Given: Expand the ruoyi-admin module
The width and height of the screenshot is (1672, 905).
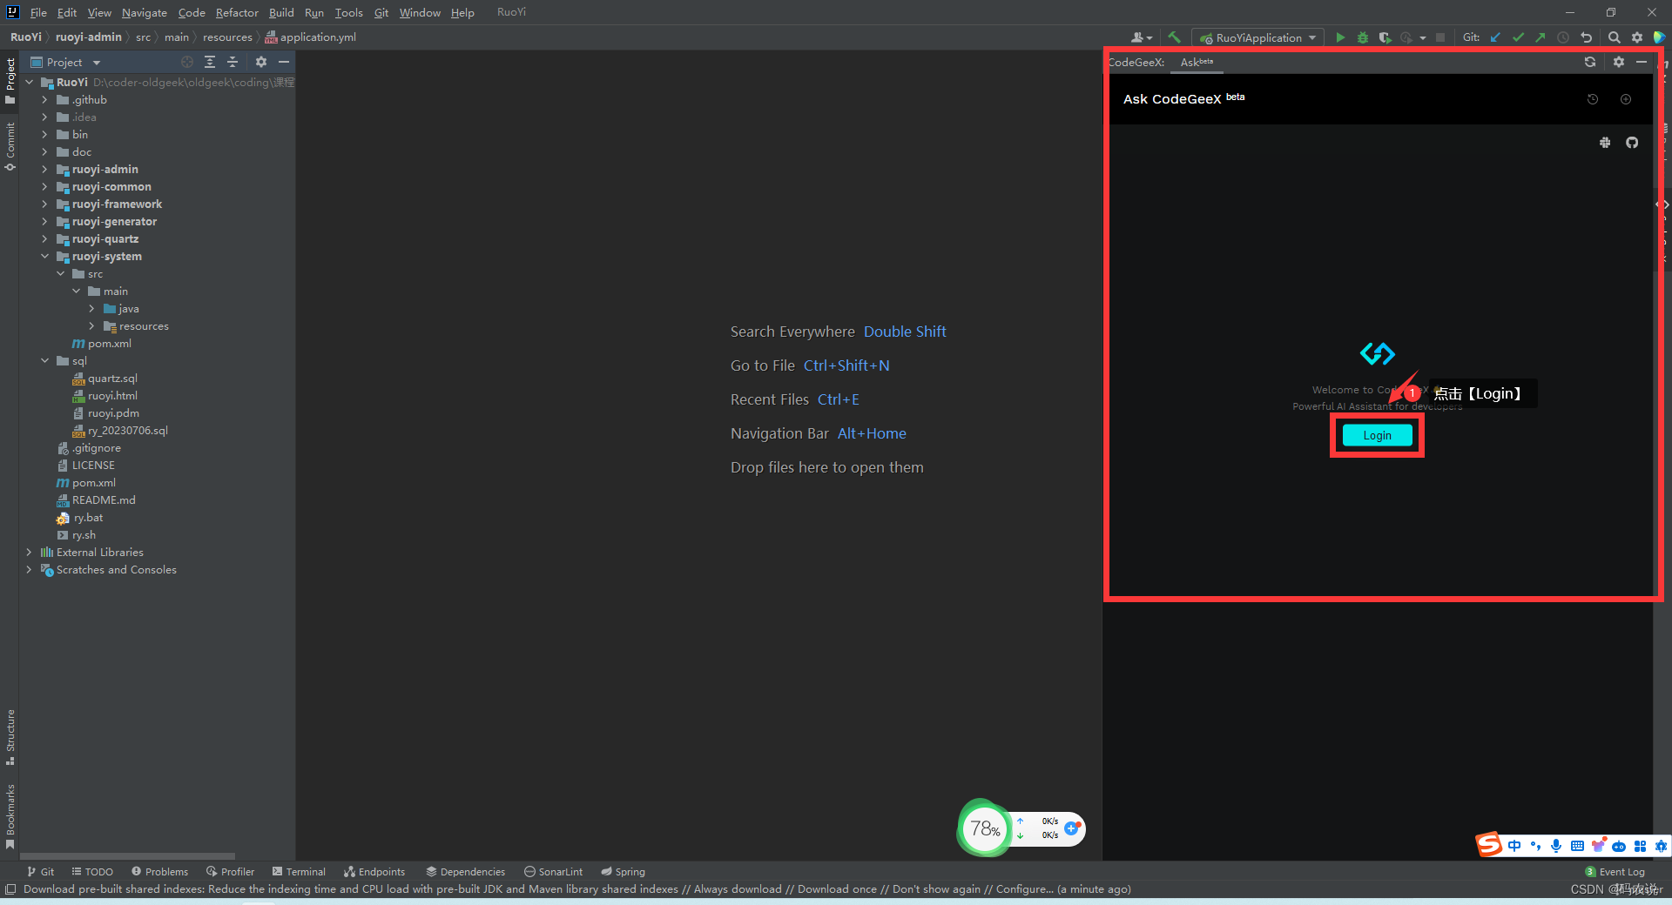Looking at the screenshot, I should [44, 169].
